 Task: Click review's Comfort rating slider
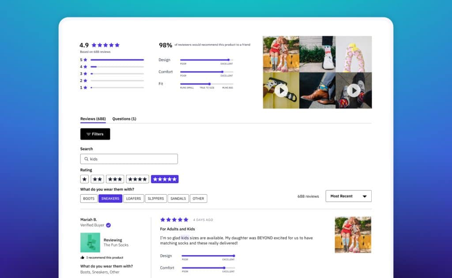point(208,268)
